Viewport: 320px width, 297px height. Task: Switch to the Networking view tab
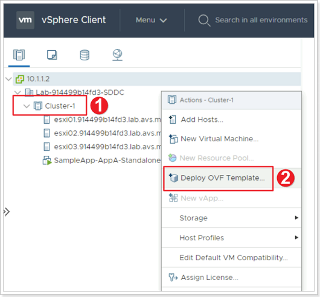tap(117, 55)
